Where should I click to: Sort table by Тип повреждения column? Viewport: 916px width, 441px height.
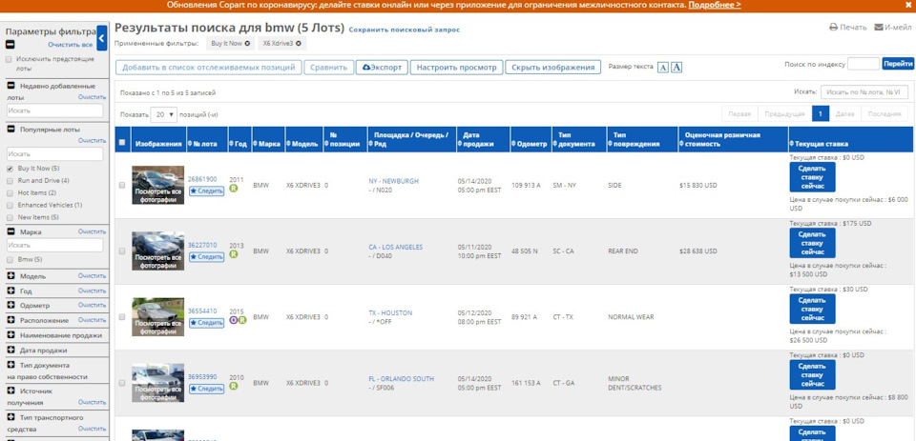click(x=642, y=140)
